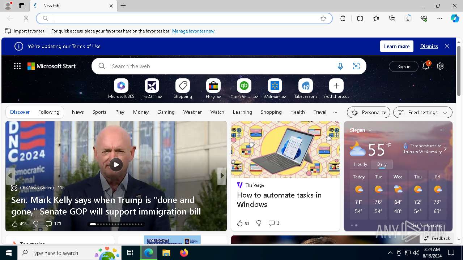Select the Following feed
463x260 pixels.
pos(49,112)
